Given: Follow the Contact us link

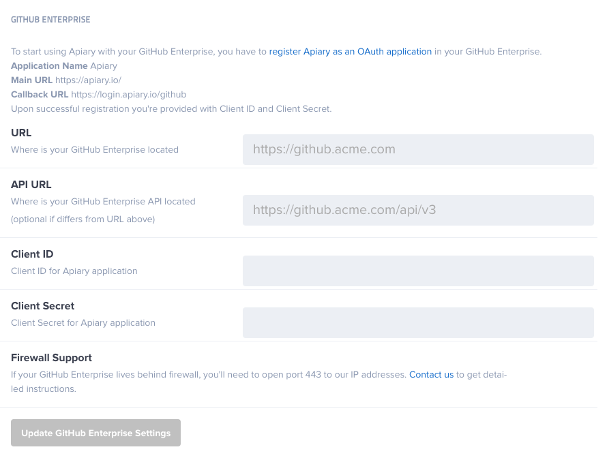Looking at the screenshot, I should click(431, 375).
